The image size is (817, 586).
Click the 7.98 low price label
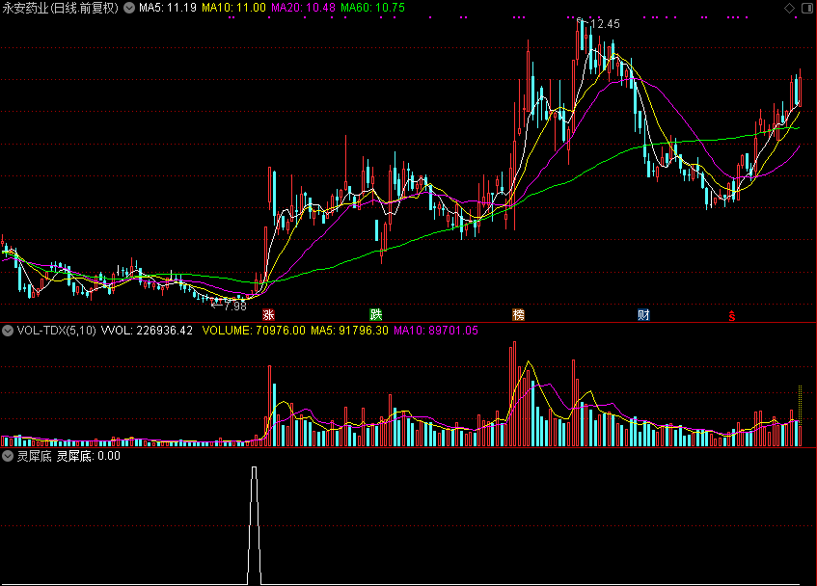point(235,306)
